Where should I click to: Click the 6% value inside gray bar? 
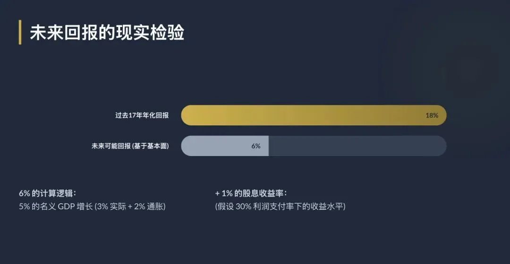[x=255, y=146]
